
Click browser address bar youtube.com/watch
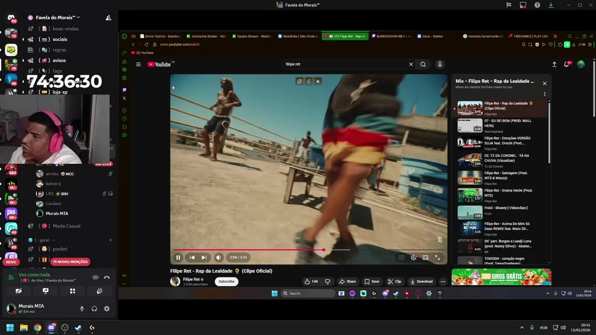point(179,44)
